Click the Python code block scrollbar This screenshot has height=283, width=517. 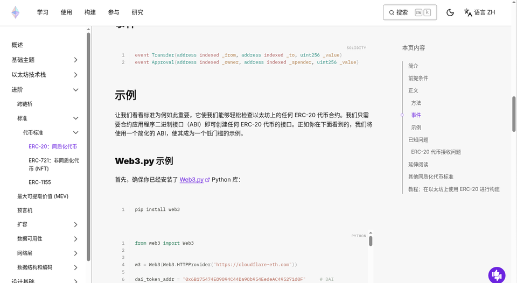(x=371, y=241)
